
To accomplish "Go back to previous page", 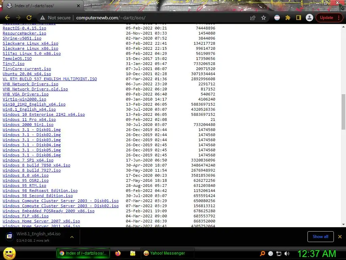I will (7, 18).
